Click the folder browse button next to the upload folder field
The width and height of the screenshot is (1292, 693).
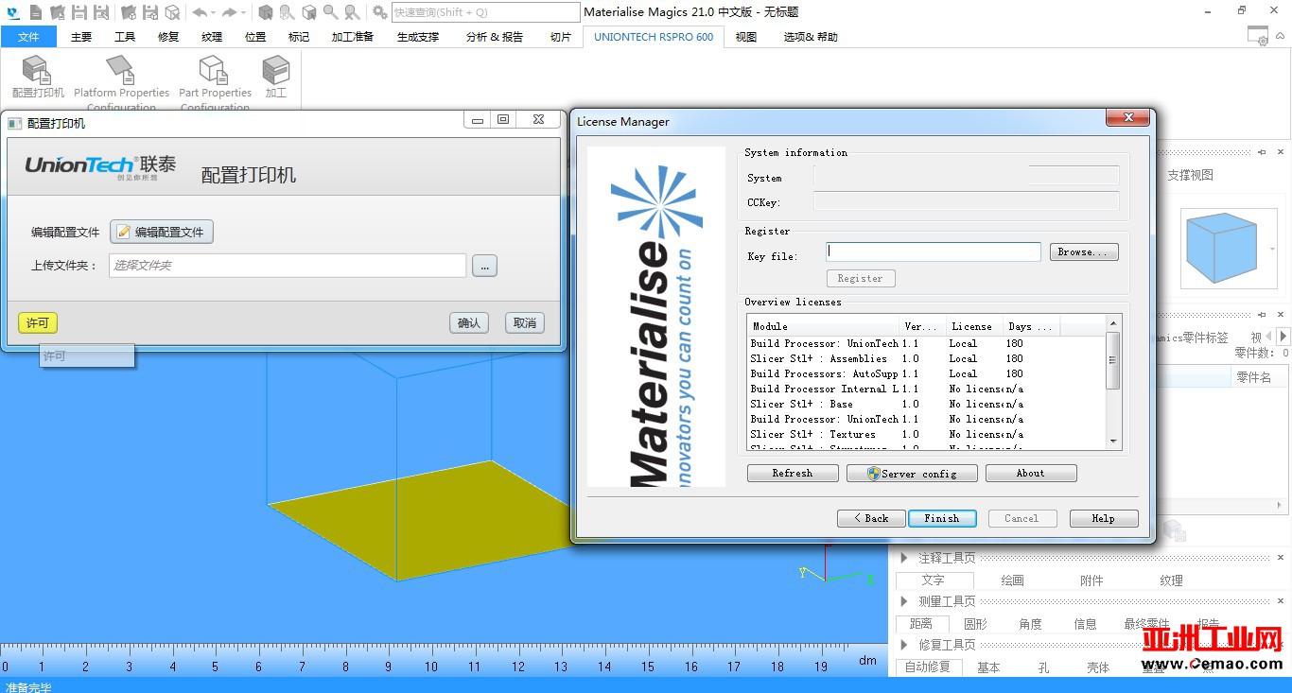pos(485,266)
